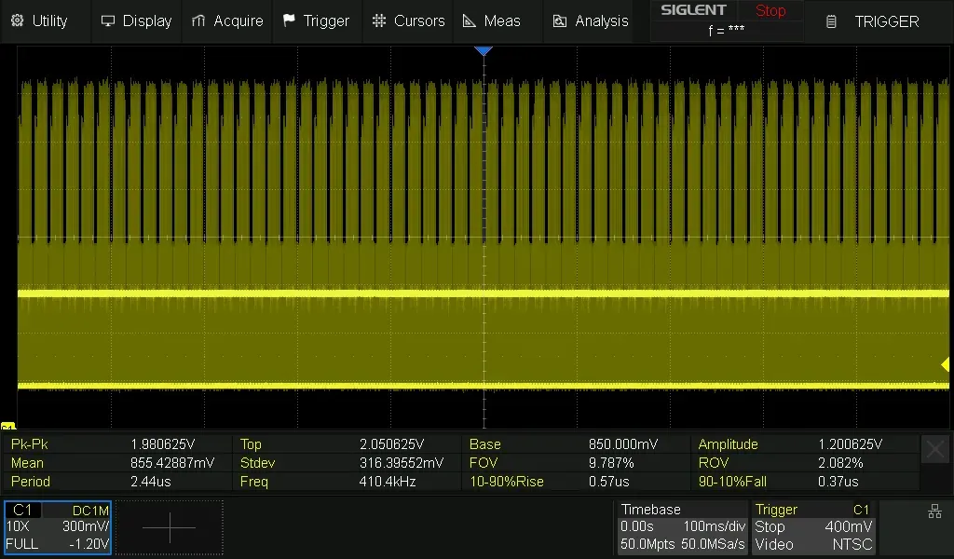Screen dimensions: 954x559
Task: Open the Display menu
Action: [136, 20]
